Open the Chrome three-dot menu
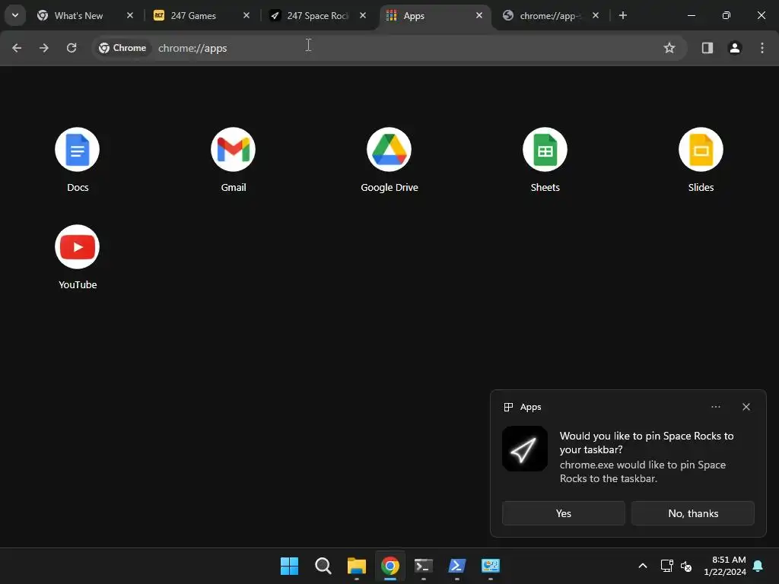779x584 pixels. coord(762,48)
